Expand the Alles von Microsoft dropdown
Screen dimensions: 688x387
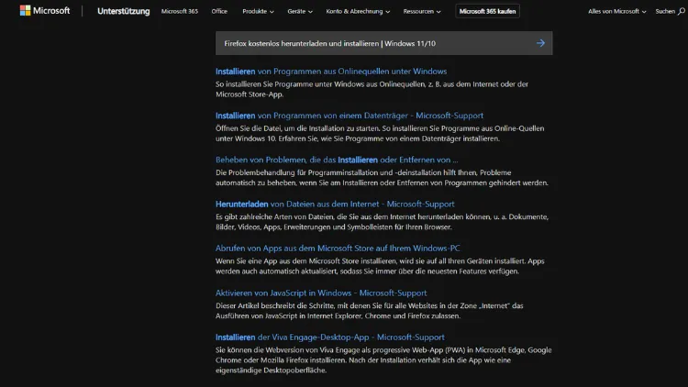[617, 11]
